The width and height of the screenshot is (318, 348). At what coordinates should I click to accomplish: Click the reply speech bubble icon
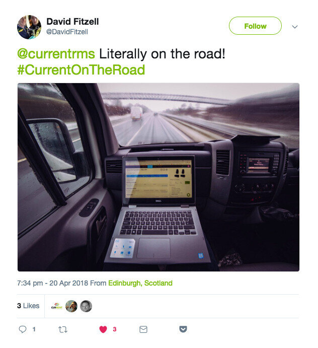pyautogui.click(x=23, y=329)
